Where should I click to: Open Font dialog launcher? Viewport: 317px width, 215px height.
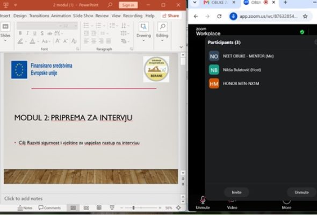click(77, 49)
